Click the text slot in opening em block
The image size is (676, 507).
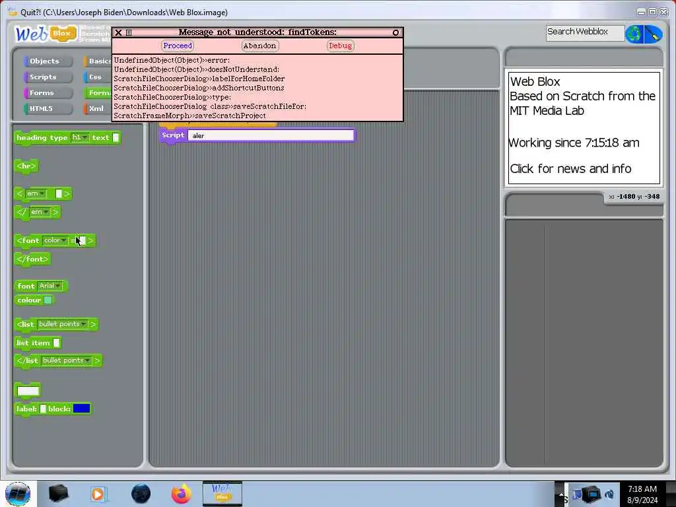tap(59, 194)
